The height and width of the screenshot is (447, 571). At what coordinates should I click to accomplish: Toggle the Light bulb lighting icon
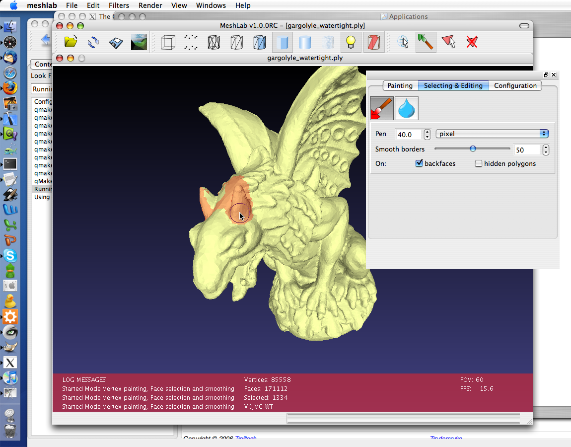pos(351,42)
